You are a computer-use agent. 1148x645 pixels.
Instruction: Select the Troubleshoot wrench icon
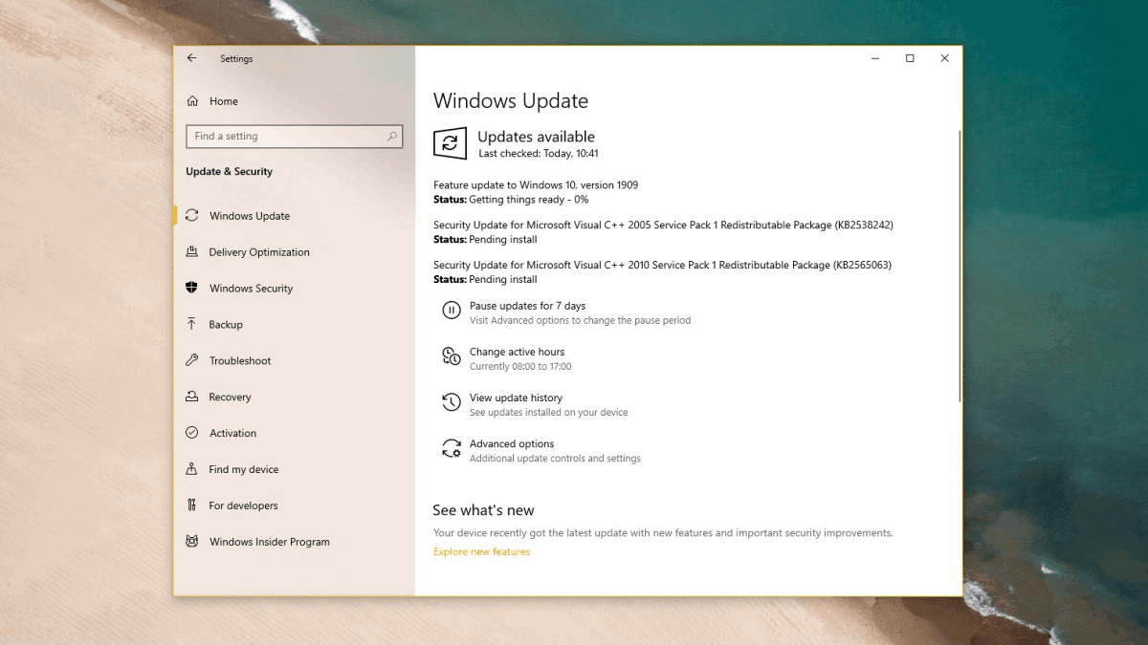(x=194, y=360)
